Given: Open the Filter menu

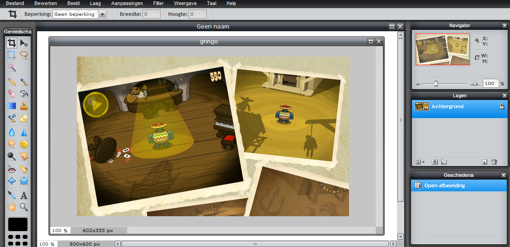Looking at the screenshot, I should coord(158,3).
